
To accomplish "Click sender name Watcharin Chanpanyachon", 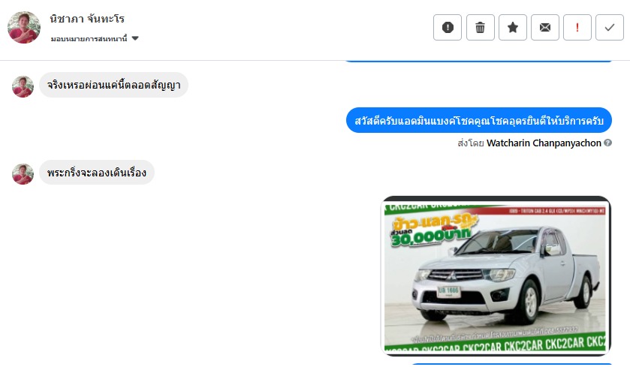I will [x=544, y=143].
